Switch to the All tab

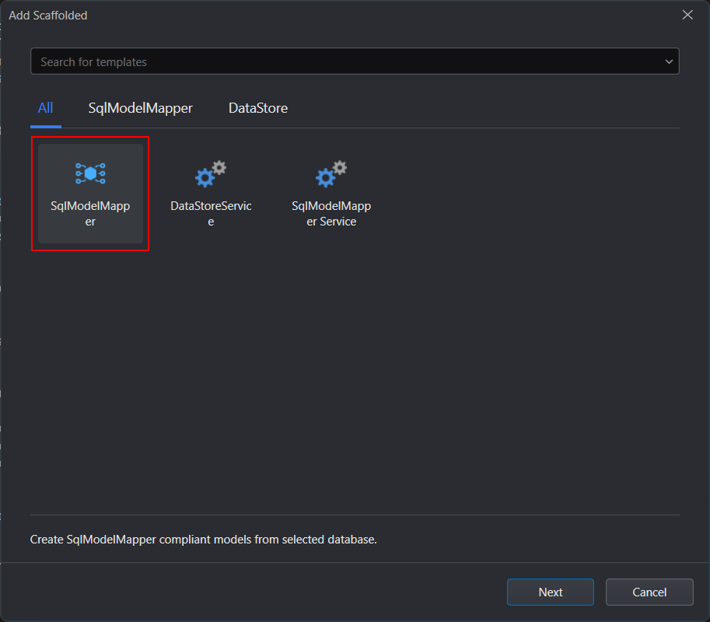click(x=46, y=108)
